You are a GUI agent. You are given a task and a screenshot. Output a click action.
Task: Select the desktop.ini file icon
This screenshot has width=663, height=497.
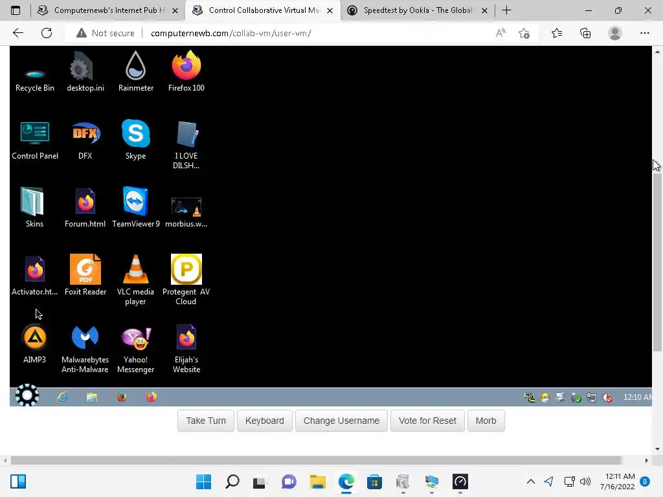click(85, 72)
